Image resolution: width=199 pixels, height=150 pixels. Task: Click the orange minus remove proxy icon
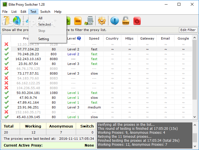point(78,21)
